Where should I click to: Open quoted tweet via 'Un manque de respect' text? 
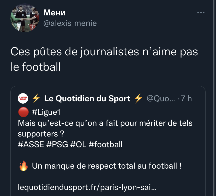[x=107, y=166]
